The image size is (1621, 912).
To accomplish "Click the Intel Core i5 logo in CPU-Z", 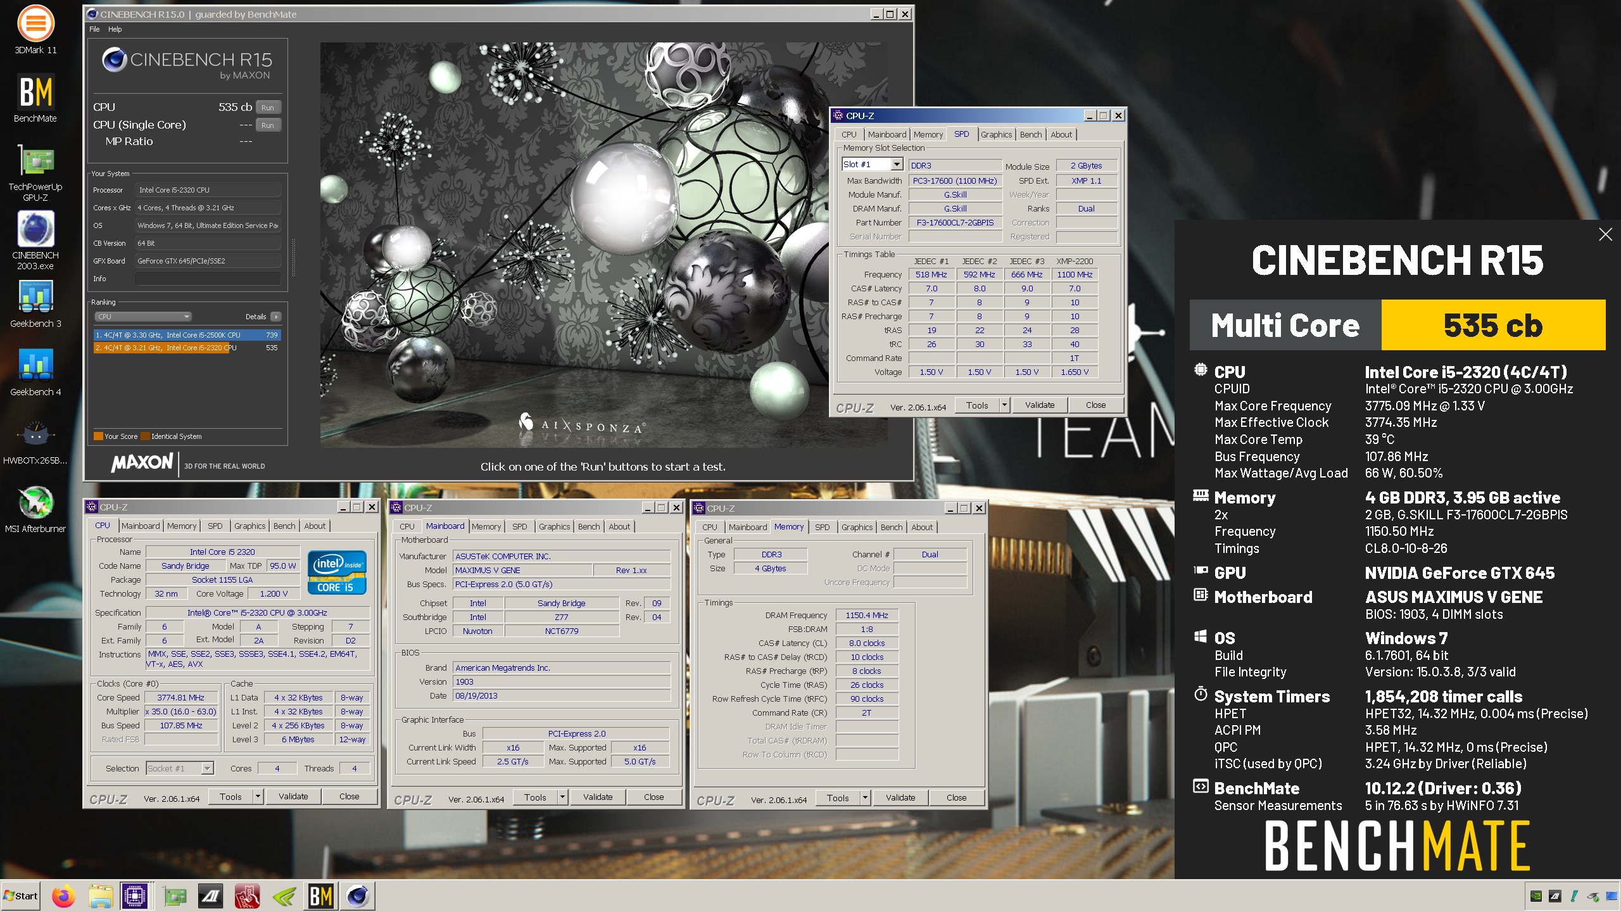I will coord(337,573).
